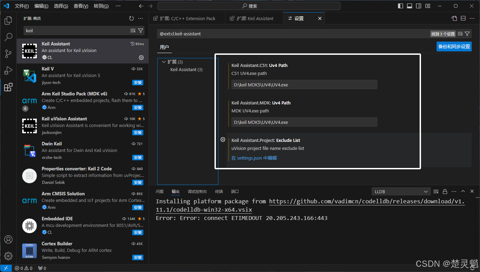Image resolution: width=480 pixels, height=272 pixels.
Task: Close the 设置 editor tab
Action: [320, 18]
